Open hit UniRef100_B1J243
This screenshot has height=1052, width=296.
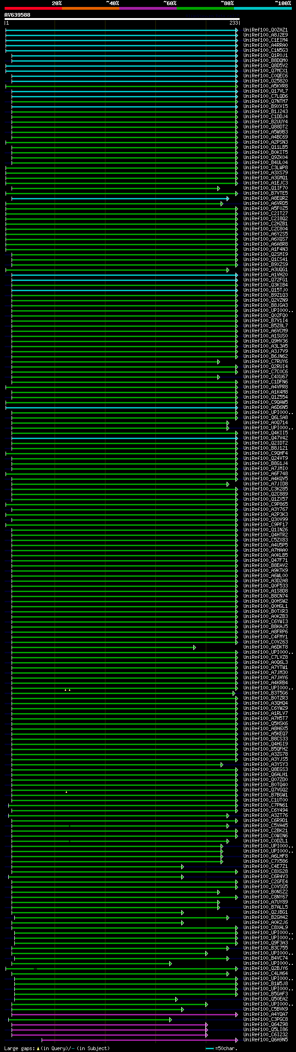(265, 111)
